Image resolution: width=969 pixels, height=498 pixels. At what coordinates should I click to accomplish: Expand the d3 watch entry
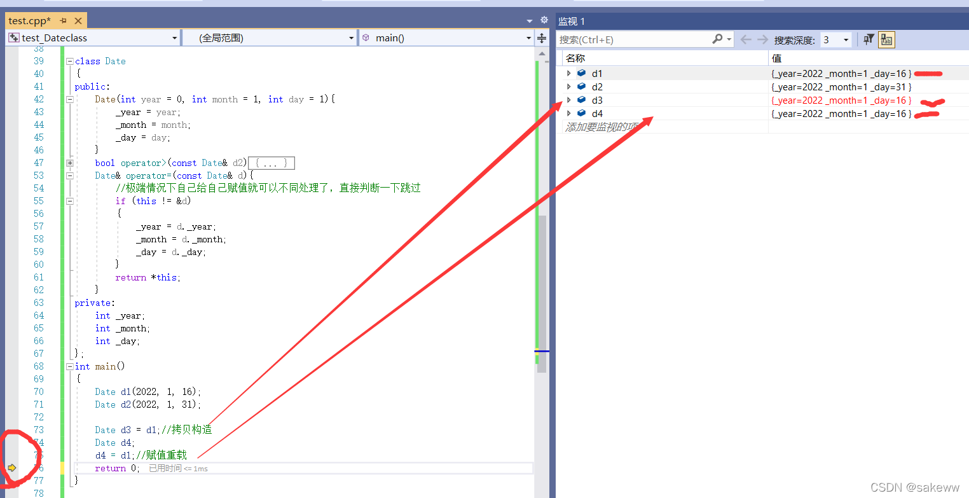(569, 100)
